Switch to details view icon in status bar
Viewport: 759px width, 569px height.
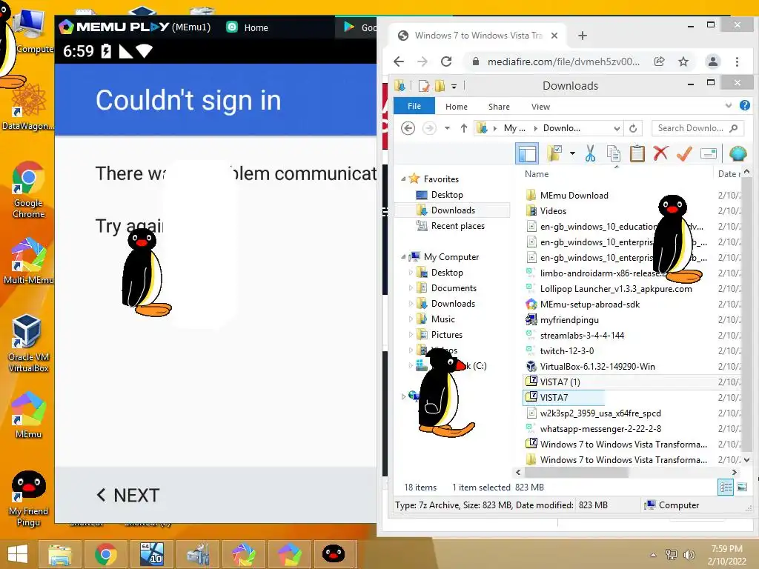[x=726, y=488]
